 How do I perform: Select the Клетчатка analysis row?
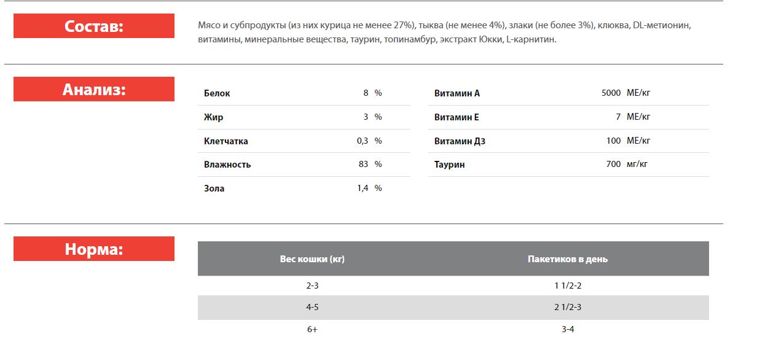(x=304, y=141)
